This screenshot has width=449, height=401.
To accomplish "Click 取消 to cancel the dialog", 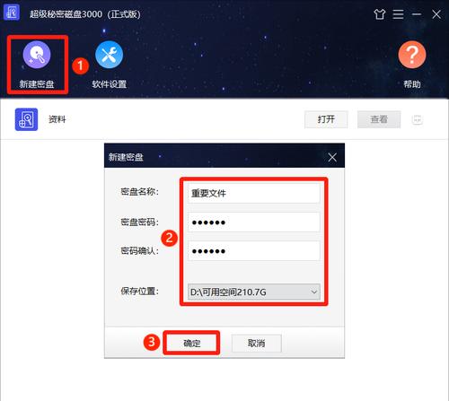I will [x=256, y=343].
